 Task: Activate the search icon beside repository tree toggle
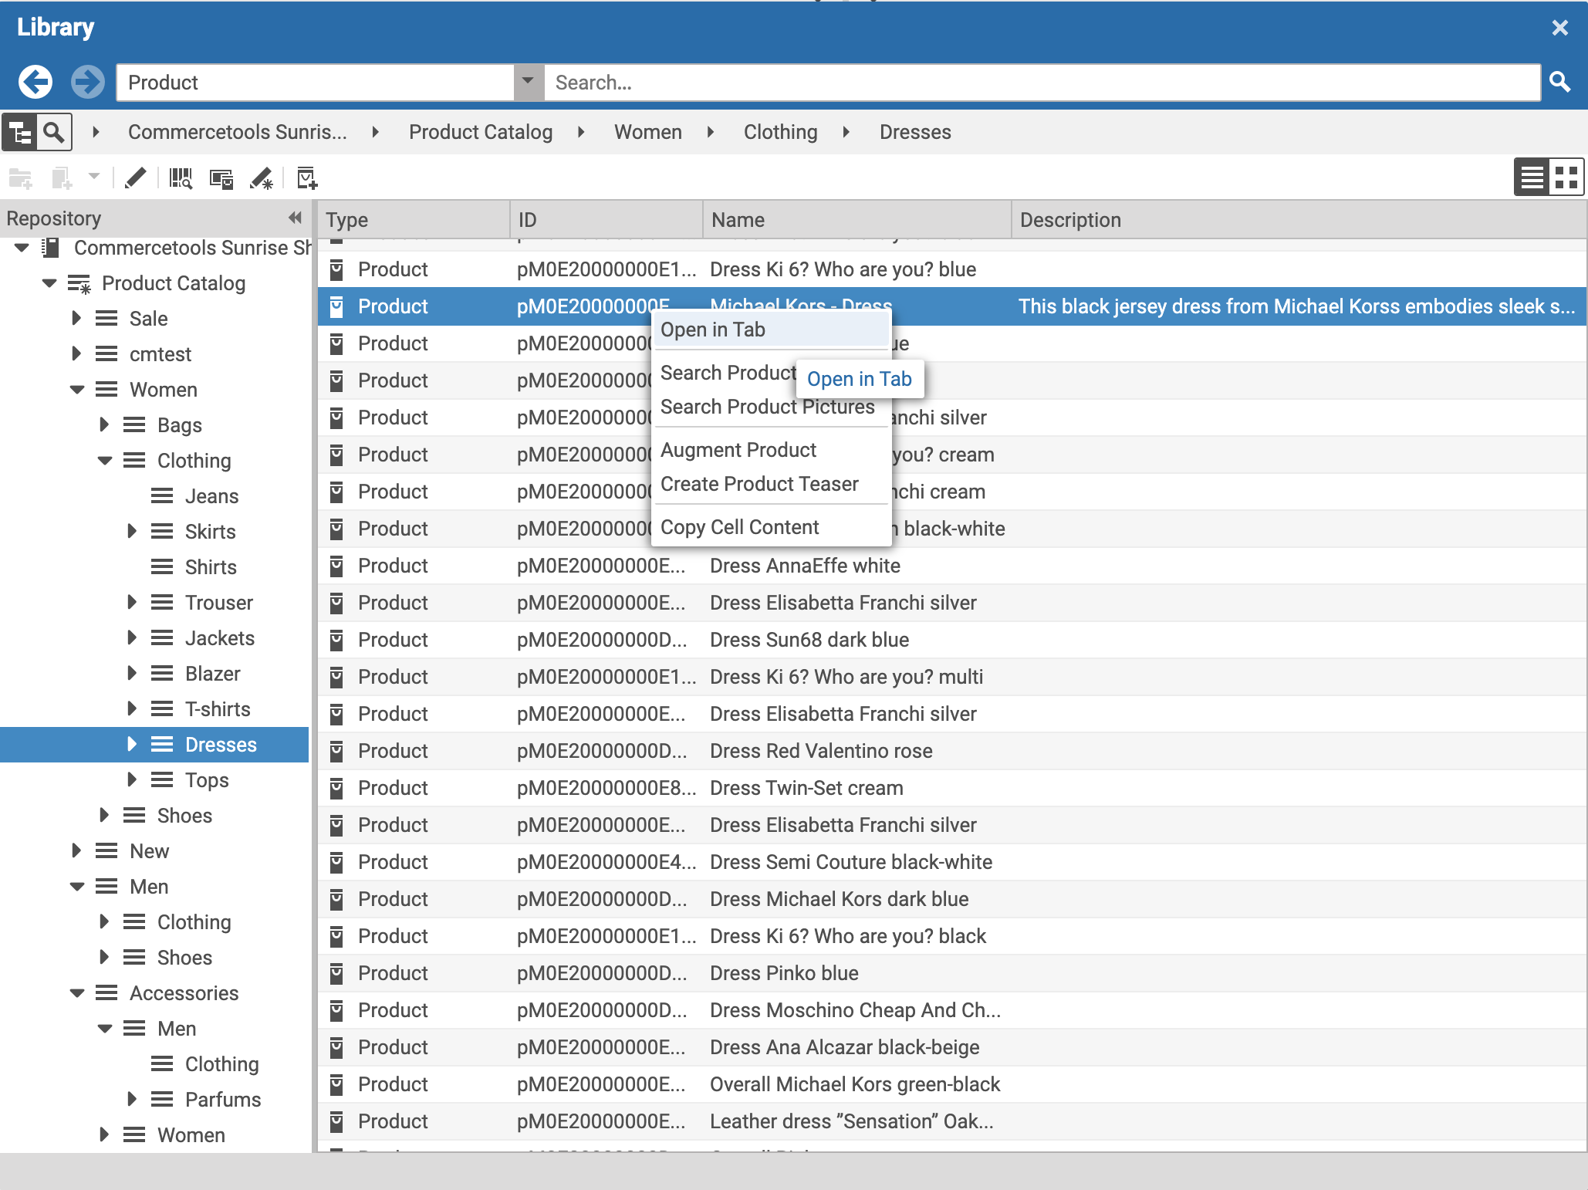coord(53,132)
